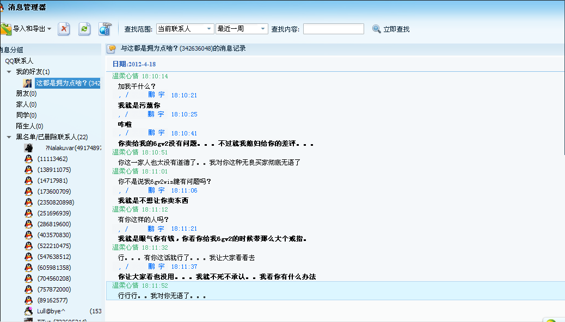Screen dimensions: 565x322
Task: Click the message tools toolbar icon
Action: [105, 29]
